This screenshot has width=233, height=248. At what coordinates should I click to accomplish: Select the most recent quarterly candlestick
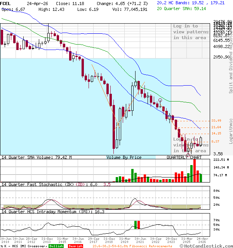[201, 141]
